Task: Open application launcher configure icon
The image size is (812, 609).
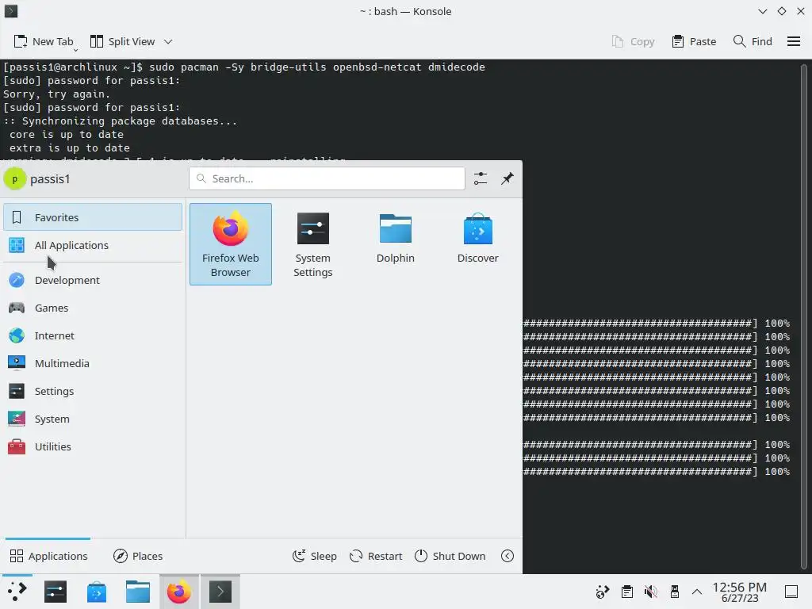Action: coord(481,178)
